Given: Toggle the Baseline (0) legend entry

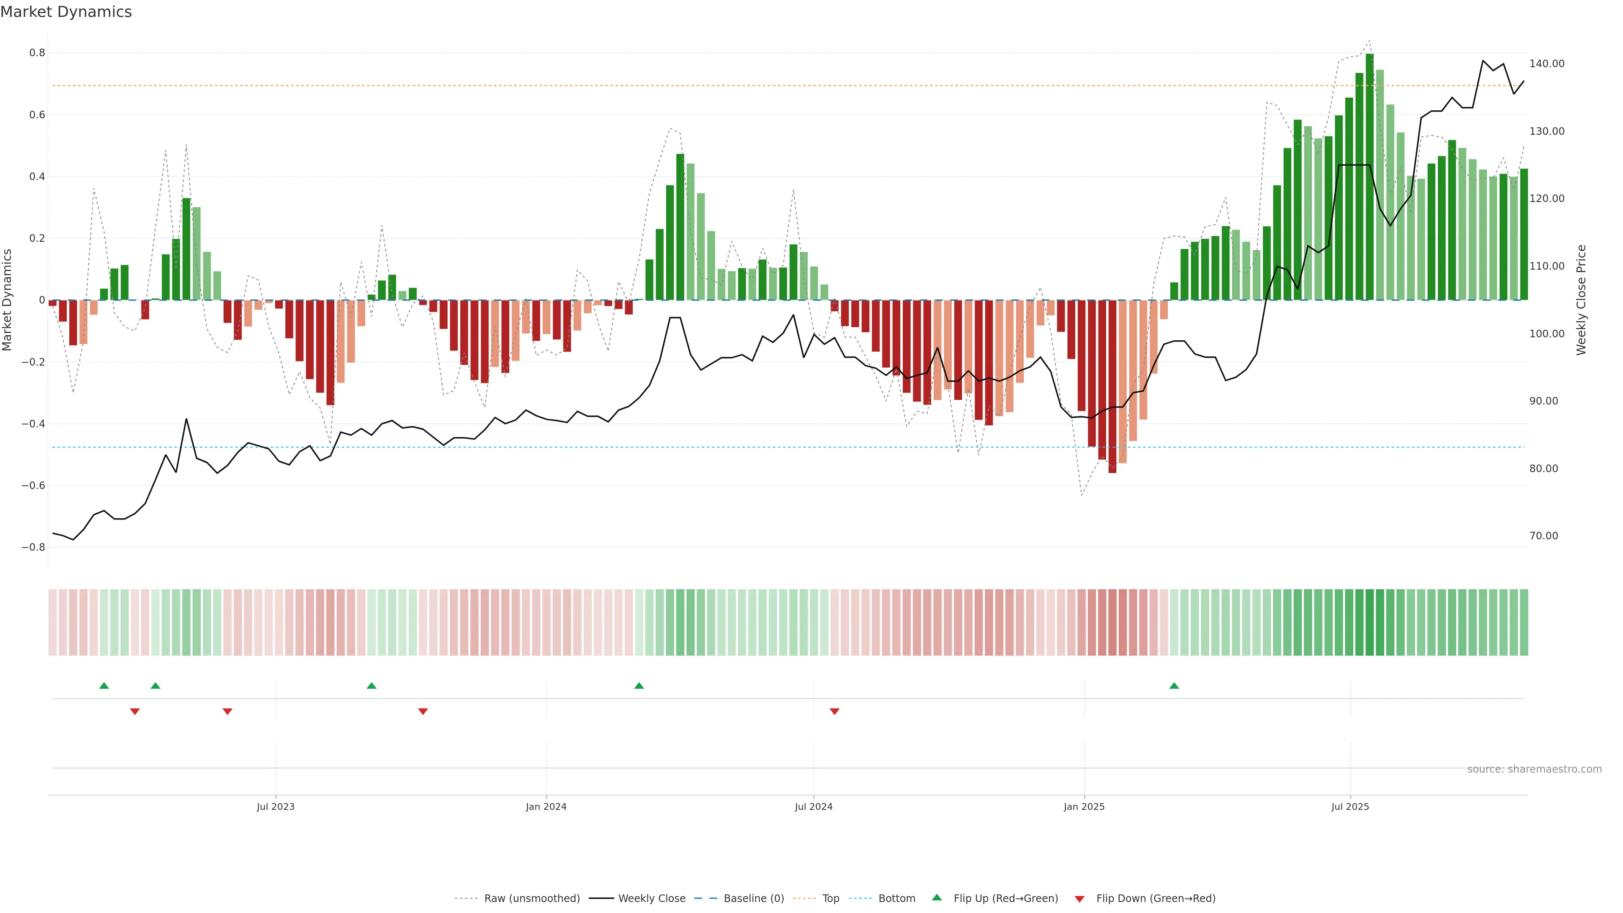Looking at the screenshot, I should coord(754,899).
